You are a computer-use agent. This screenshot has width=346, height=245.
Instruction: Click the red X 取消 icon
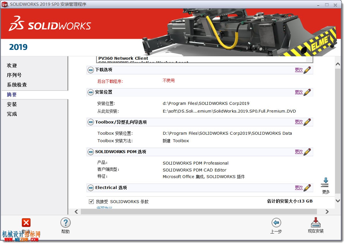pos(26,223)
